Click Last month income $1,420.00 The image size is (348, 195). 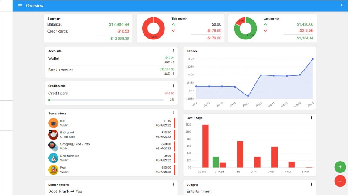tap(305, 24)
